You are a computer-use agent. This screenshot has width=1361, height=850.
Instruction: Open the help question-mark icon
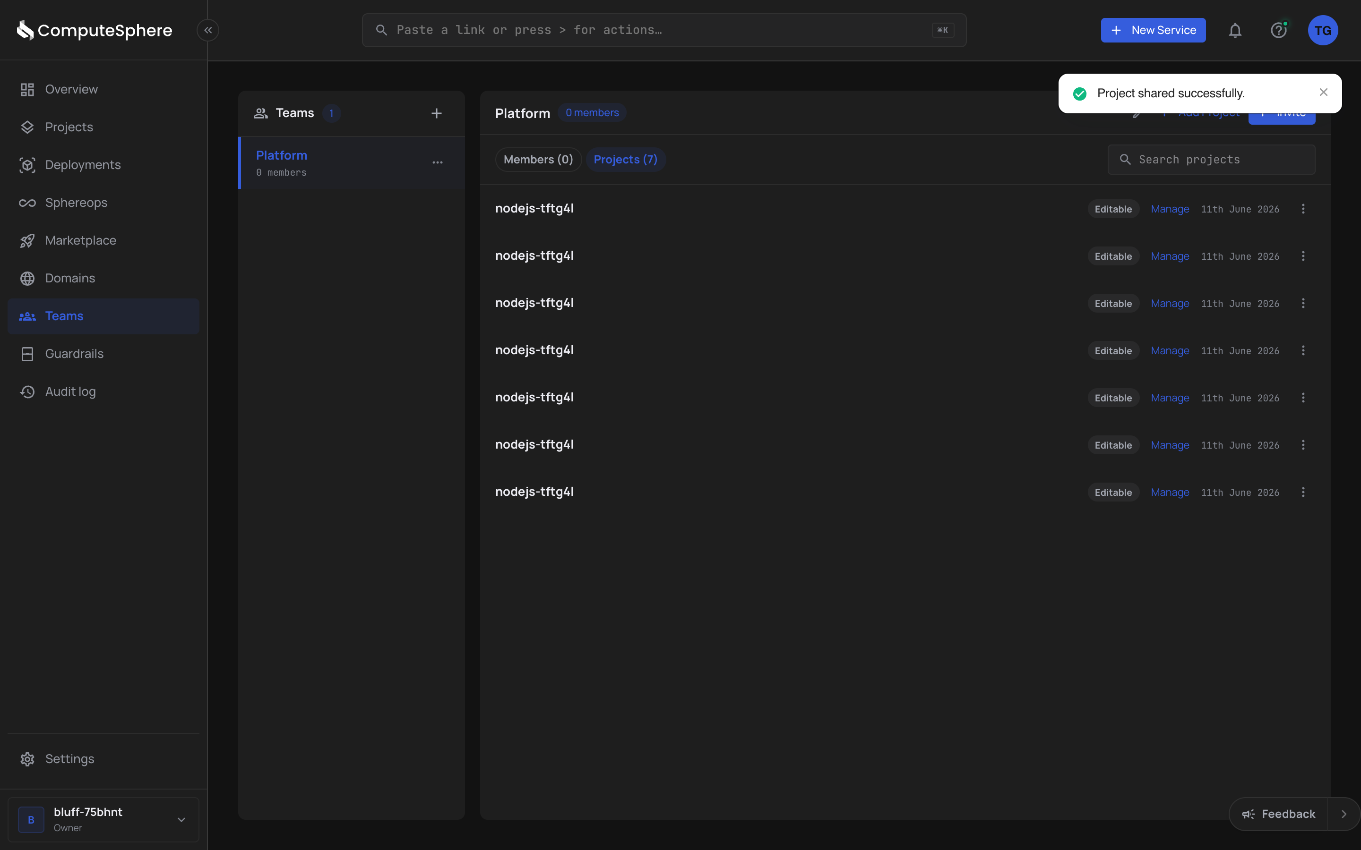1279,30
